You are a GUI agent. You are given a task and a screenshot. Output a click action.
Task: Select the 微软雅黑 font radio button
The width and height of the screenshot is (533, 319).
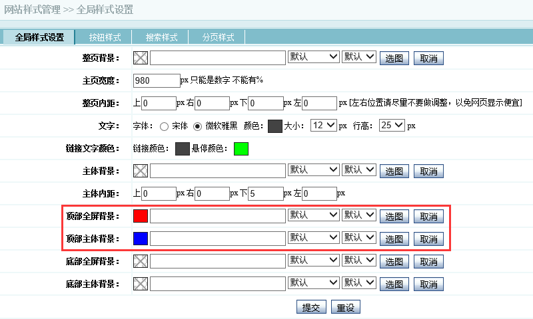(197, 126)
